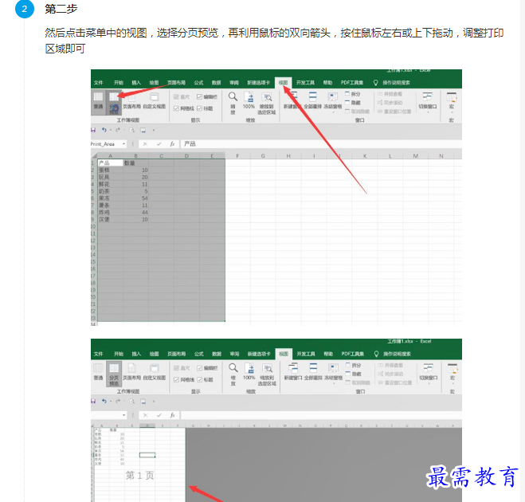Open Print_Area name box dropdown in upper Excel
Image resolution: width=525 pixels, height=502 pixels.
click(124, 144)
